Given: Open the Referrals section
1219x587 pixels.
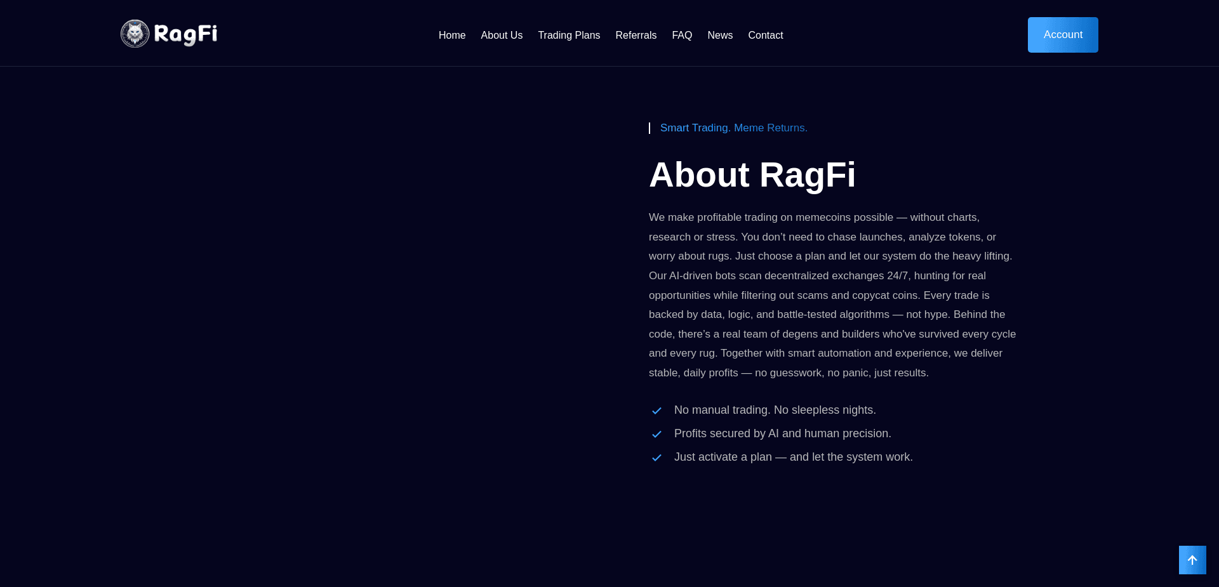Looking at the screenshot, I should [636, 35].
